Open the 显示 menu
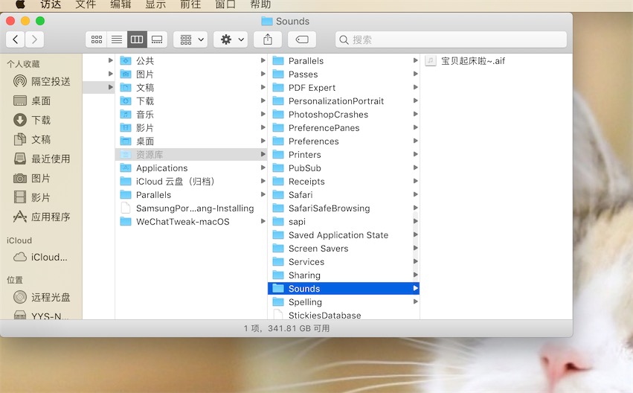This screenshot has width=633, height=393. click(155, 4)
